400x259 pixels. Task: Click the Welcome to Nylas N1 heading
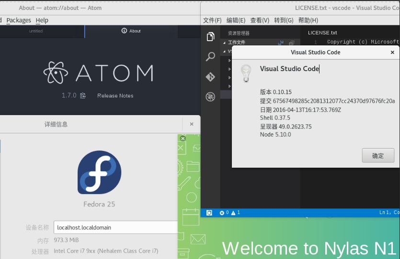[309, 248]
